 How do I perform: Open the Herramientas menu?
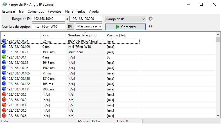click(75, 11)
